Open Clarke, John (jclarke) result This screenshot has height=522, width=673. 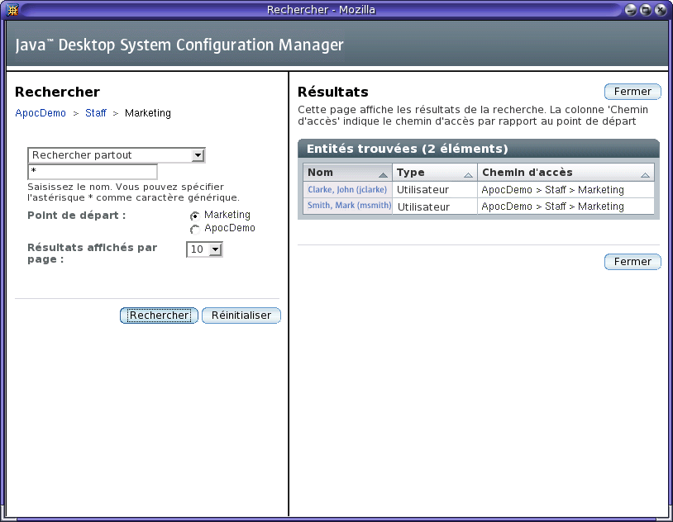pyautogui.click(x=347, y=190)
